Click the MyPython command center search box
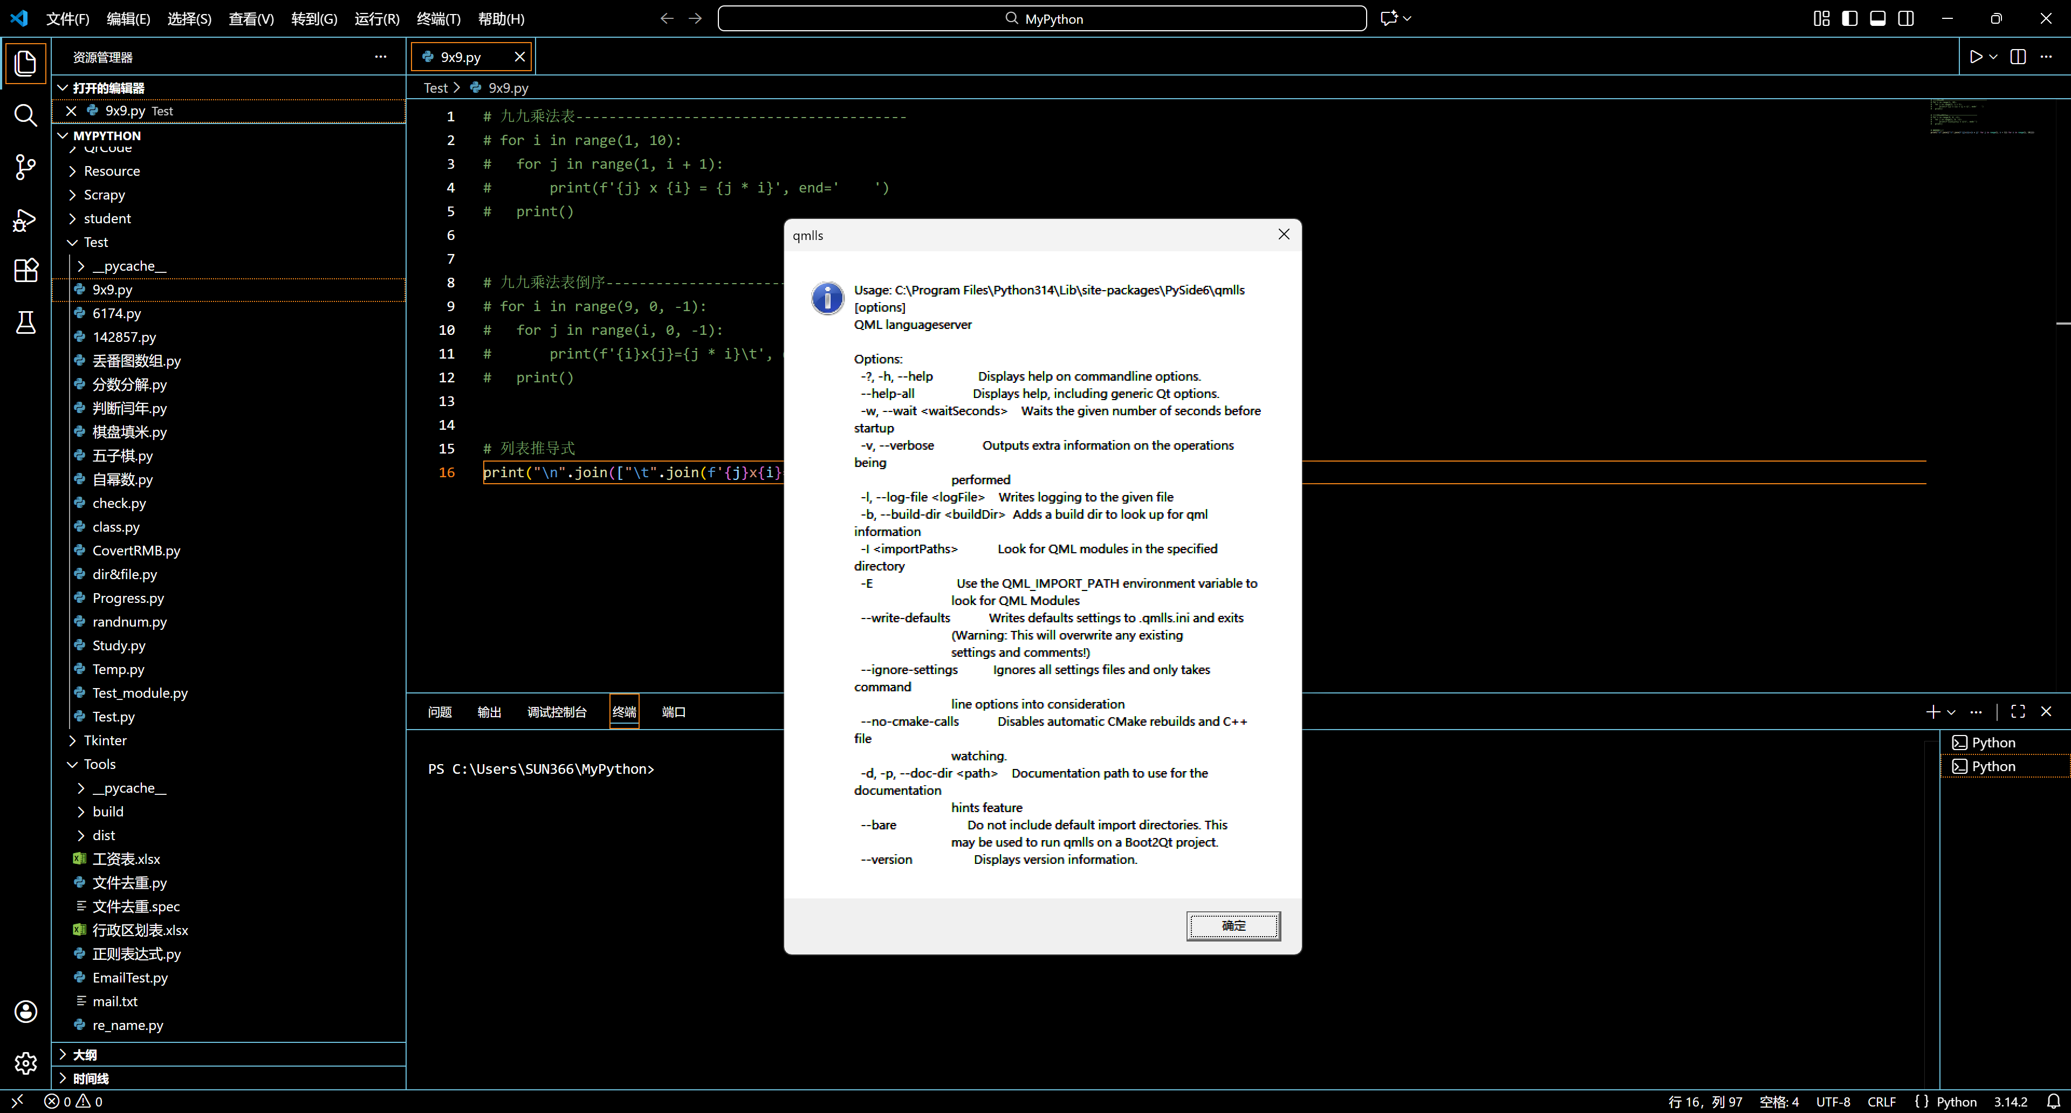 [1042, 18]
